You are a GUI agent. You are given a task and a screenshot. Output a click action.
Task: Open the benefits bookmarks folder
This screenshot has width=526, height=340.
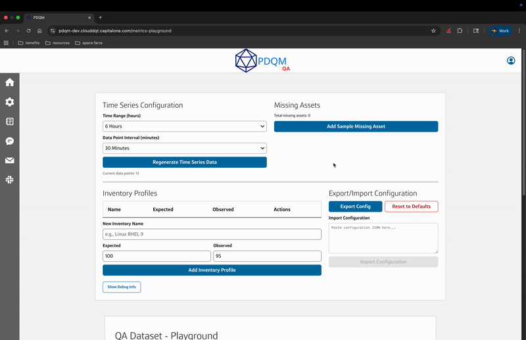click(28, 43)
